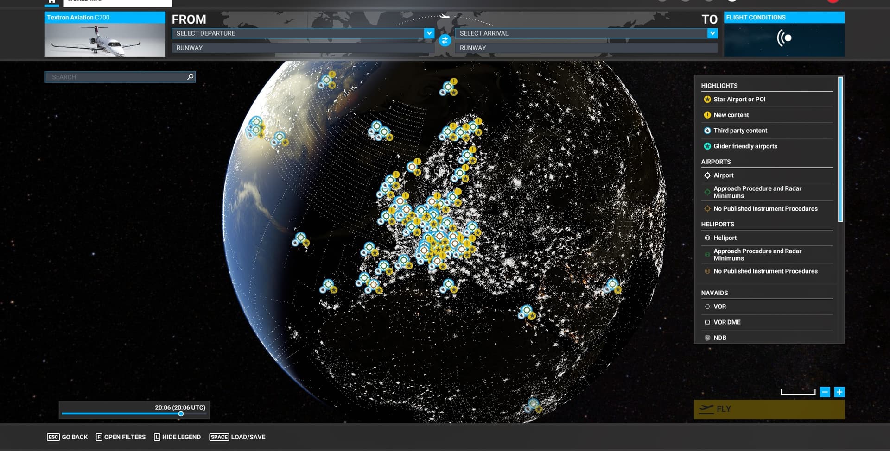Image resolution: width=890 pixels, height=451 pixels.
Task: Select the VOR DME navaid legend entry
Action: tap(726, 322)
